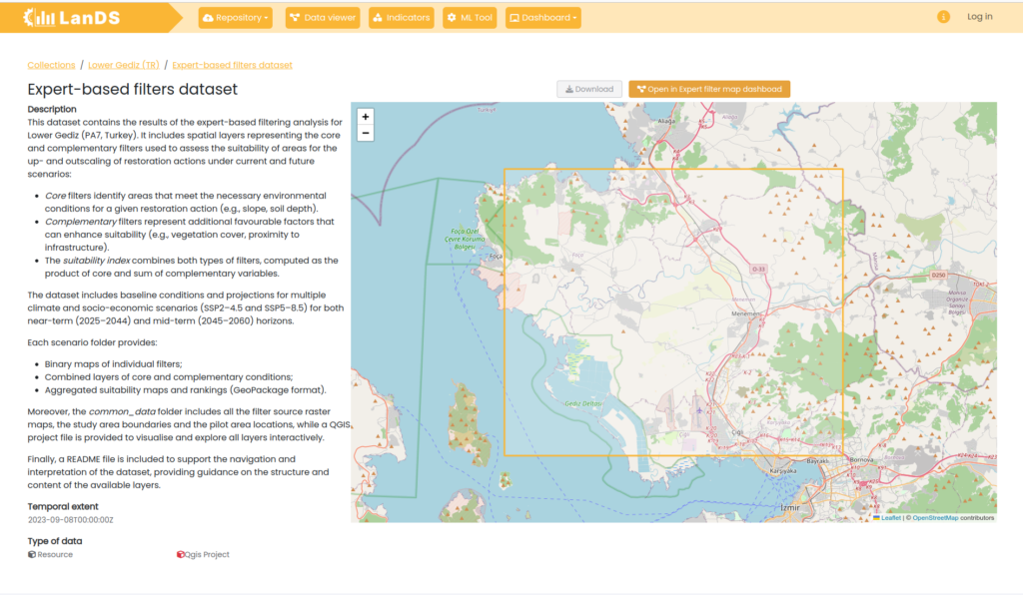Screen dimensions: 1023x595
Task: Click the Type of data heading
Action: pyautogui.click(x=55, y=541)
